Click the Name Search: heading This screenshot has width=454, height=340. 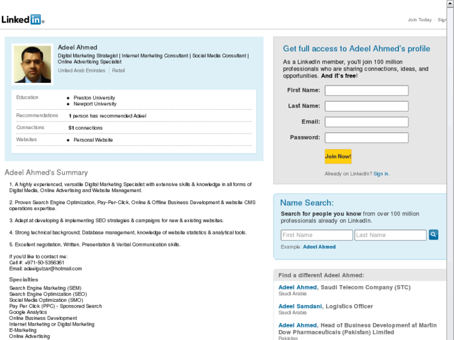[307, 203]
